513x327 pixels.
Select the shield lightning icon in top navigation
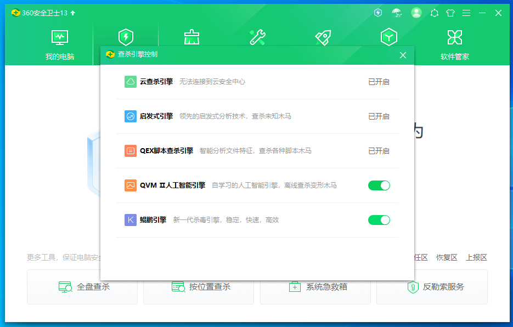pyautogui.click(x=126, y=37)
